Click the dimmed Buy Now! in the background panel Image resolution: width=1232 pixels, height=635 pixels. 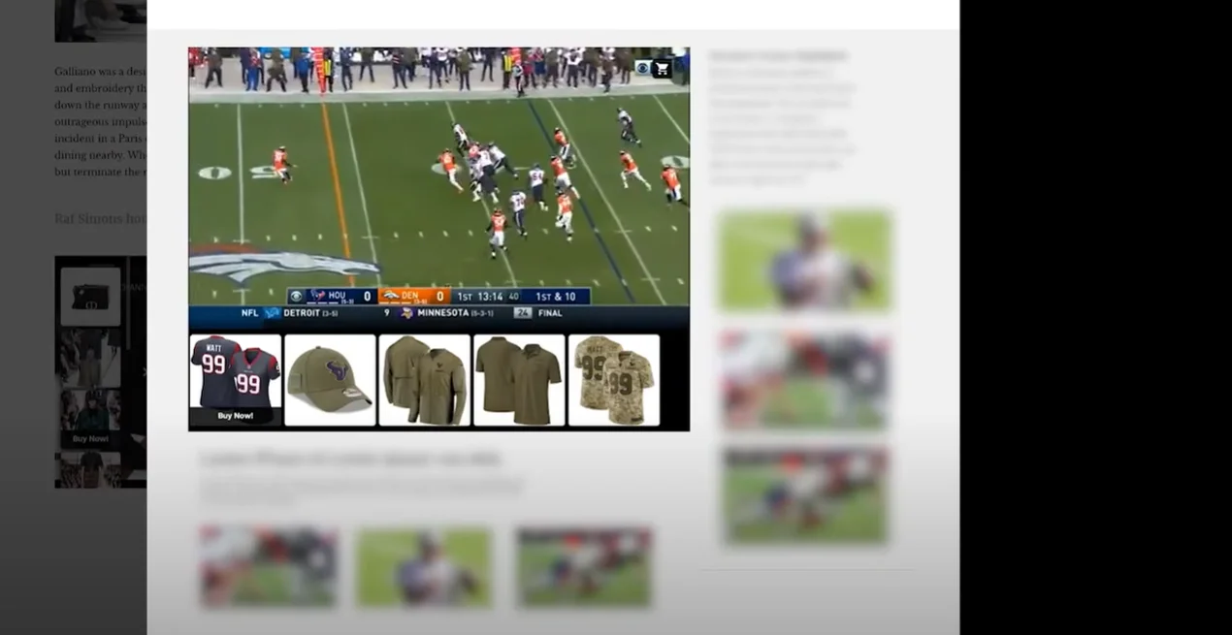90,439
